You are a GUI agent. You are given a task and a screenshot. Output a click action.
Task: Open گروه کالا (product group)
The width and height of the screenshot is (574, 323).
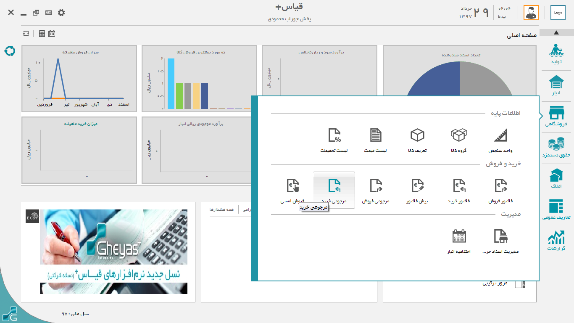coord(459,140)
